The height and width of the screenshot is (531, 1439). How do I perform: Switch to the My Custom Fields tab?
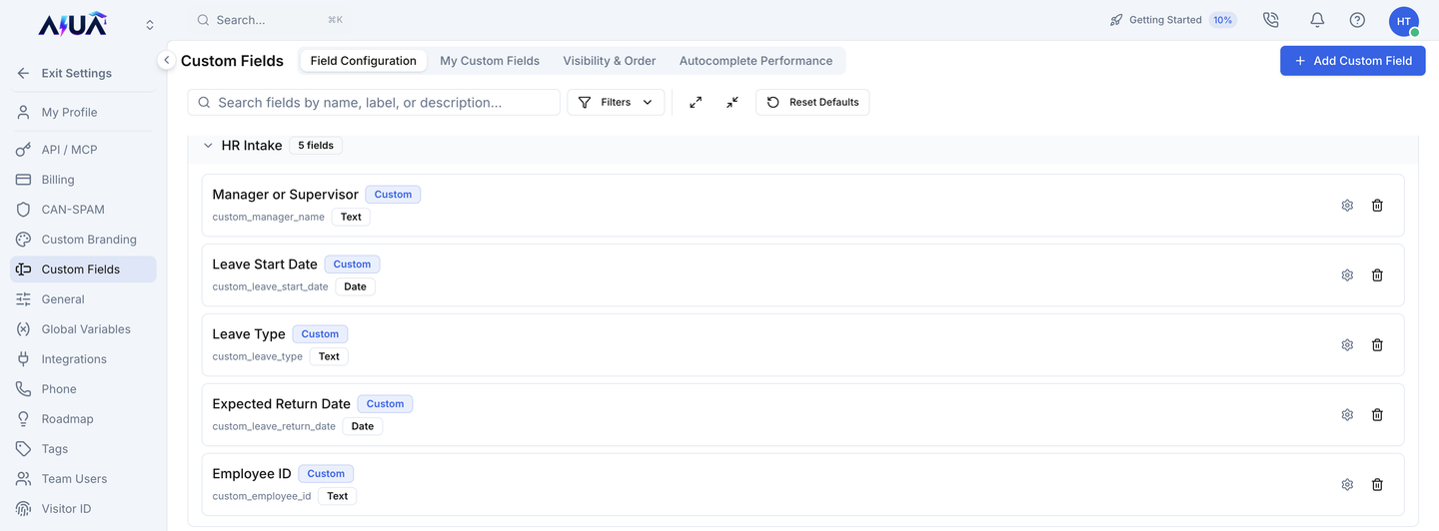[x=490, y=61]
